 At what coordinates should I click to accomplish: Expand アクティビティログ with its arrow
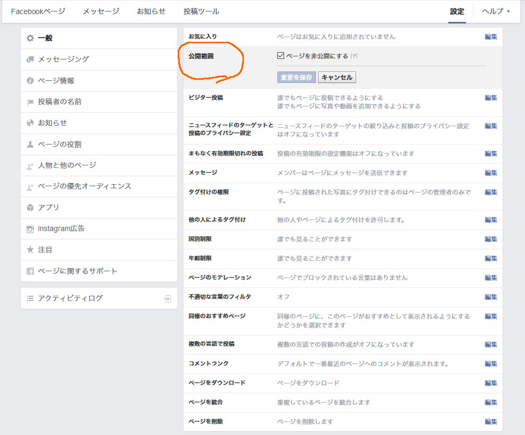click(167, 299)
